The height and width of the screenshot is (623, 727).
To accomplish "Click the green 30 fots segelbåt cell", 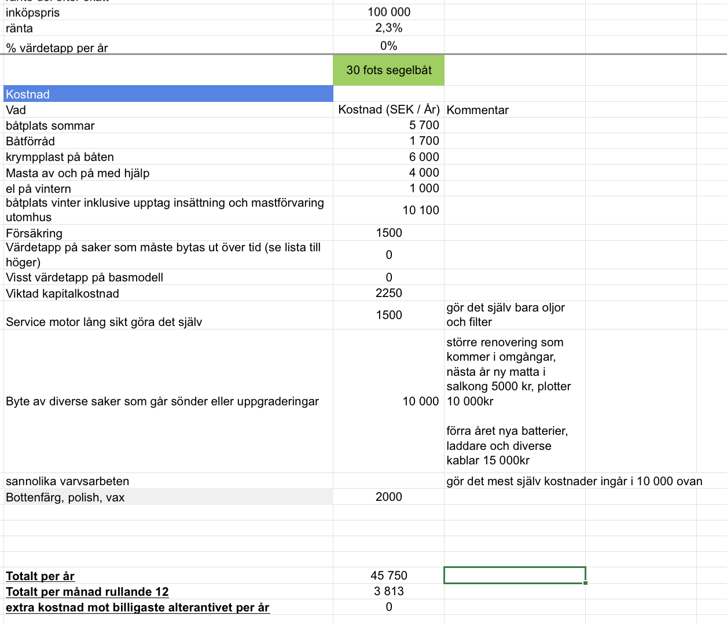I will tap(388, 70).
